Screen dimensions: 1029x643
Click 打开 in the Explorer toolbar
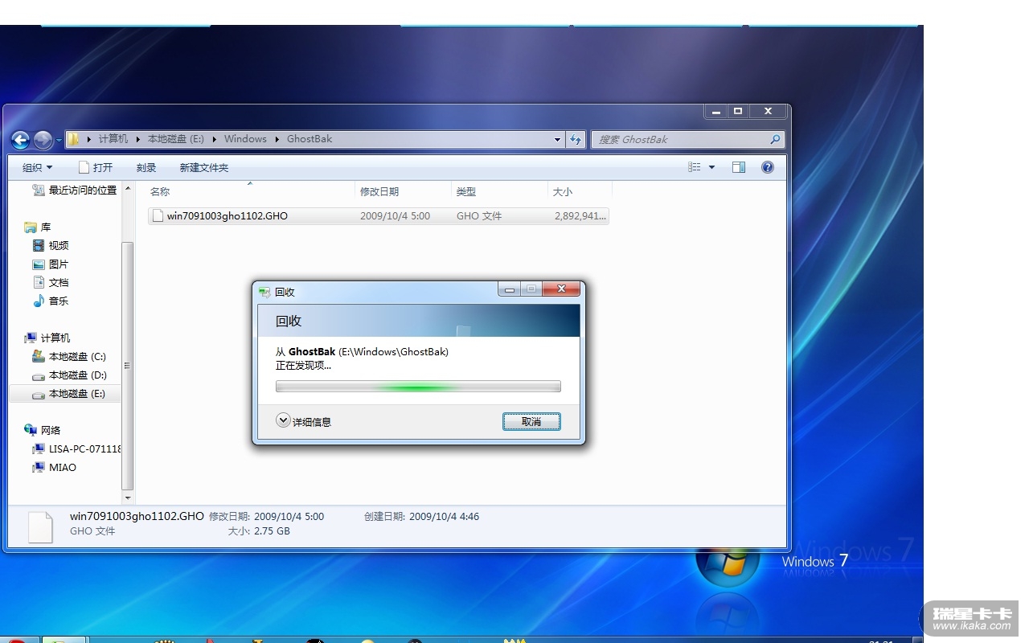coord(96,167)
